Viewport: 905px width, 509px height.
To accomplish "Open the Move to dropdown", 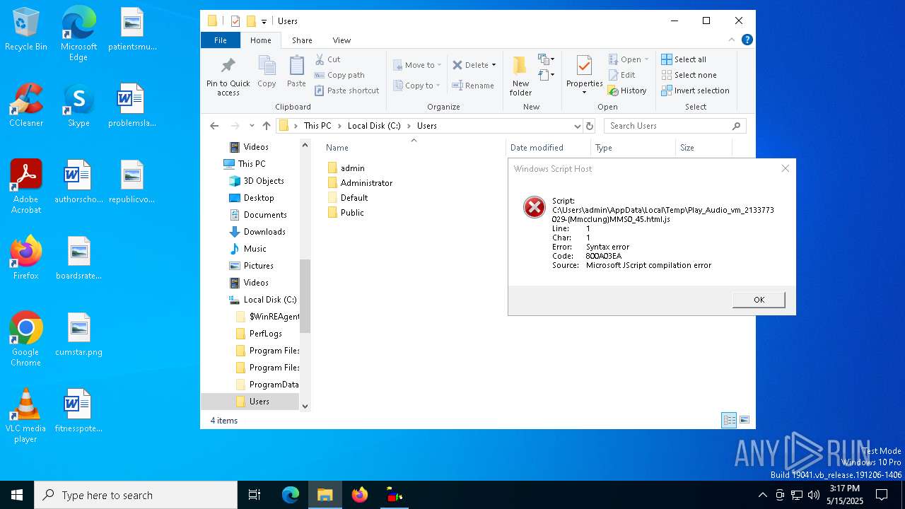I will tap(417, 65).
